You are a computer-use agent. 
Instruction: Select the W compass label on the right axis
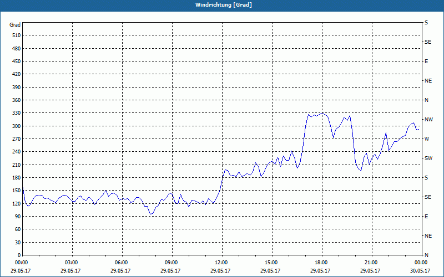pos(427,139)
